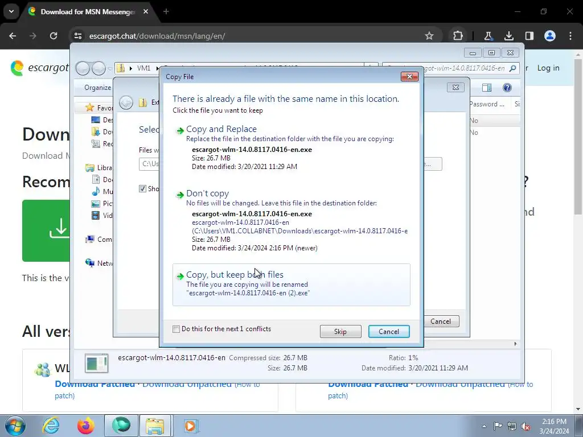Image resolution: width=583 pixels, height=437 pixels.
Task: Open the browser downloads icon
Action: click(508, 36)
